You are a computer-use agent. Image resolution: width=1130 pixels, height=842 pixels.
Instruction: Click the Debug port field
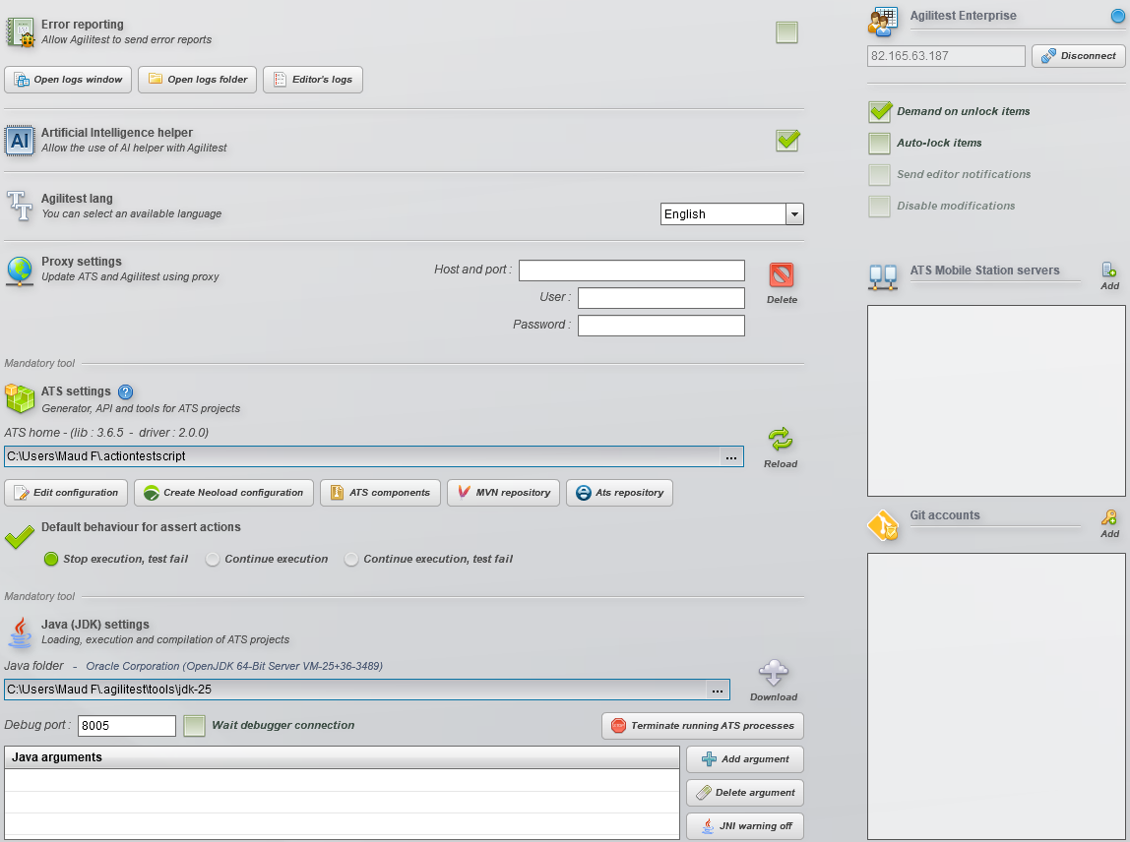(127, 726)
